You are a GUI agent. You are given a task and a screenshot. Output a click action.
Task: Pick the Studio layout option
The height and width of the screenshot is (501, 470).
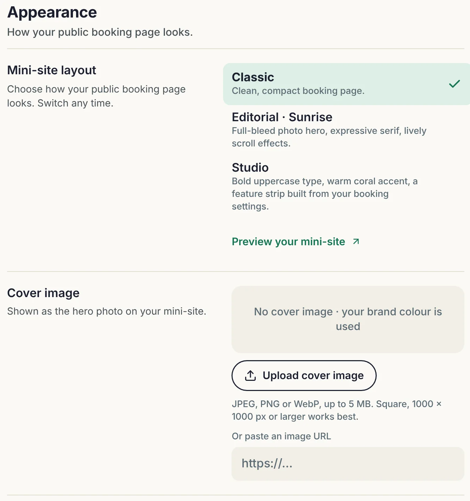tap(347, 186)
